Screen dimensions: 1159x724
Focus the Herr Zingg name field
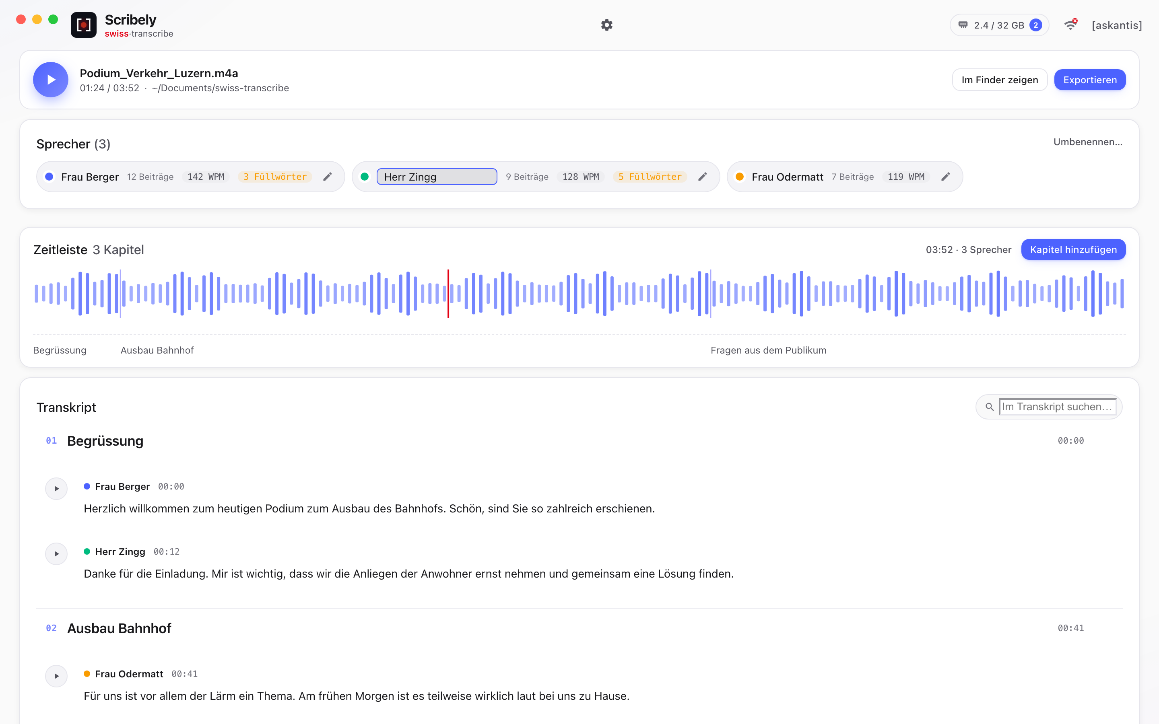(437, 177)
